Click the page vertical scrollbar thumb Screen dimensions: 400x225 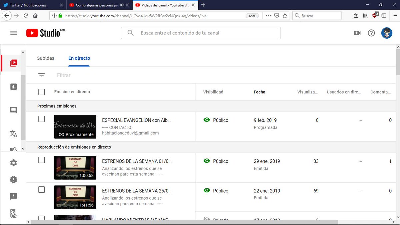coord(398,63)
